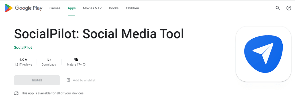The height and width of the screenshot is (103, 295).
Task: Click the Install button
Action: point(37,80)
